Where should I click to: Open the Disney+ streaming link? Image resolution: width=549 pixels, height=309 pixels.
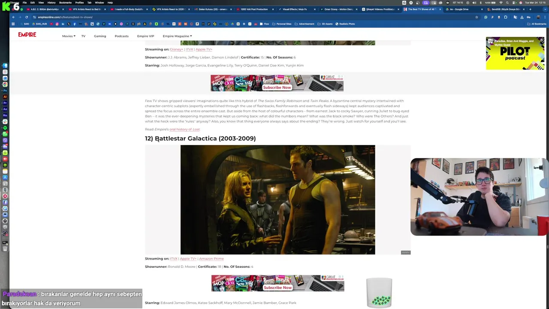(x=176, y=49)
